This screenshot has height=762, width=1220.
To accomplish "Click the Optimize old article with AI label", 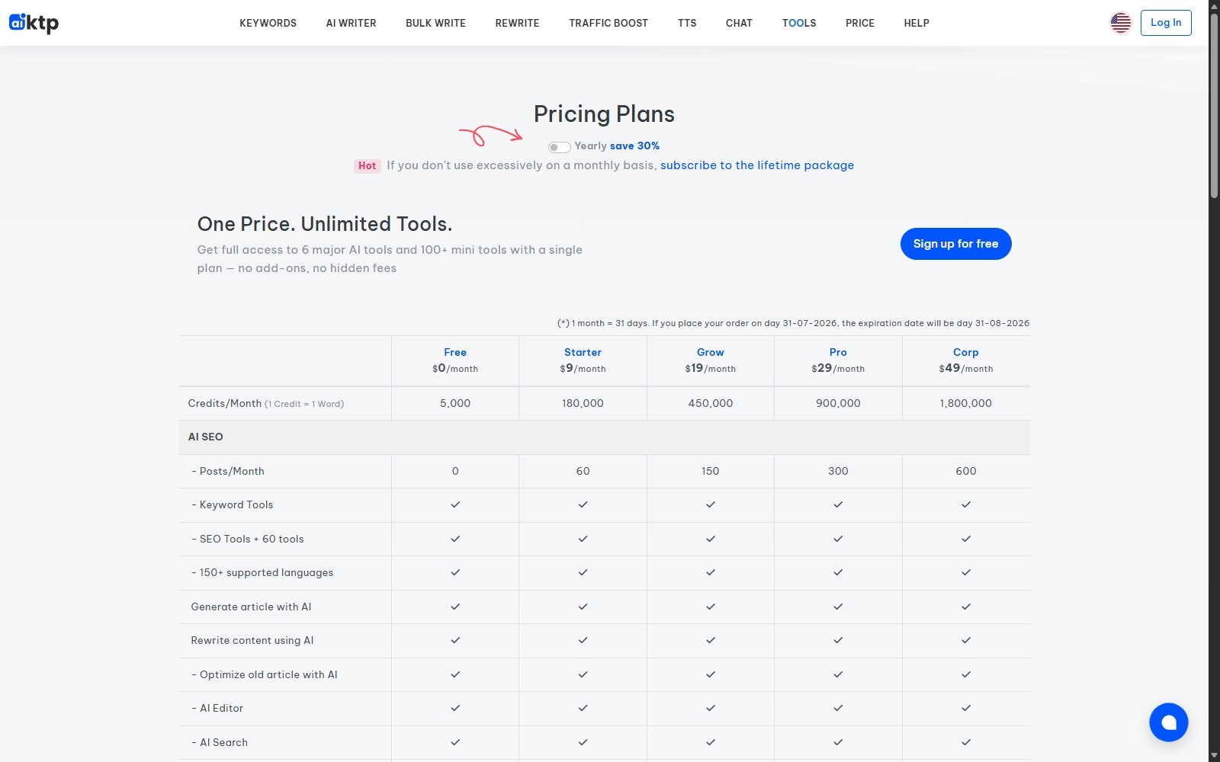I will tap(265, 675).
